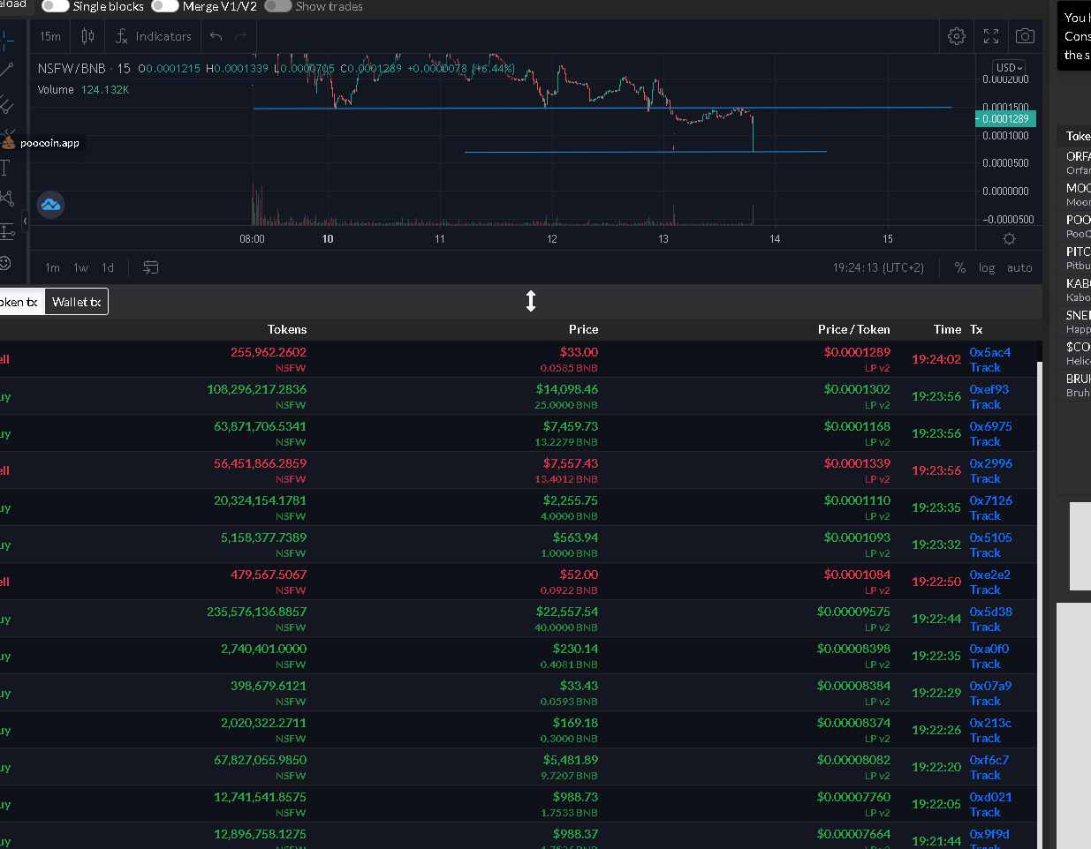The width and height of the screenshot is (1091, 849).
Task: Open the timezone 19:24:13 (UTC+2) menu
Action: click(x=878, y=267)
